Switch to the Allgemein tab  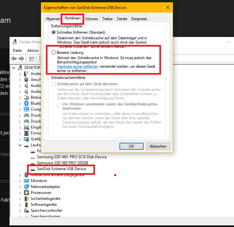53,19
